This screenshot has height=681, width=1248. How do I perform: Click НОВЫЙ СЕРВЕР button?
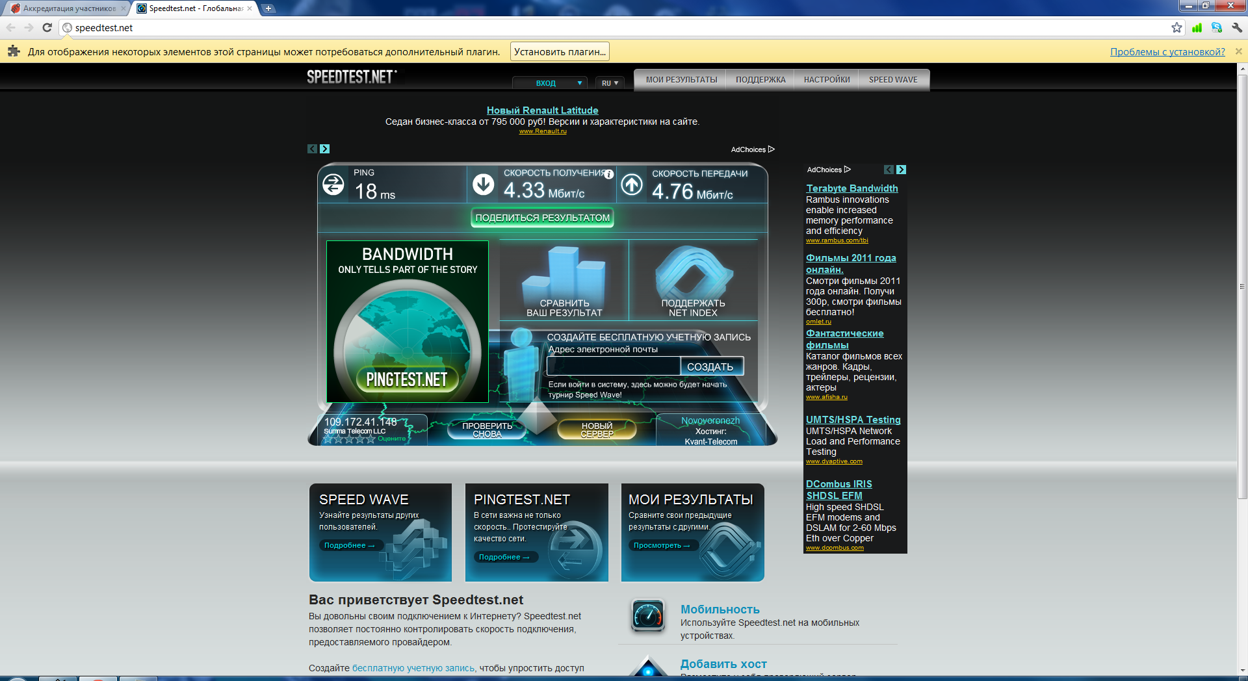597,430
